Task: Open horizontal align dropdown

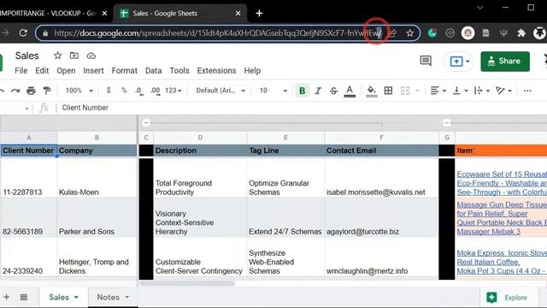Action: [438, 91]
